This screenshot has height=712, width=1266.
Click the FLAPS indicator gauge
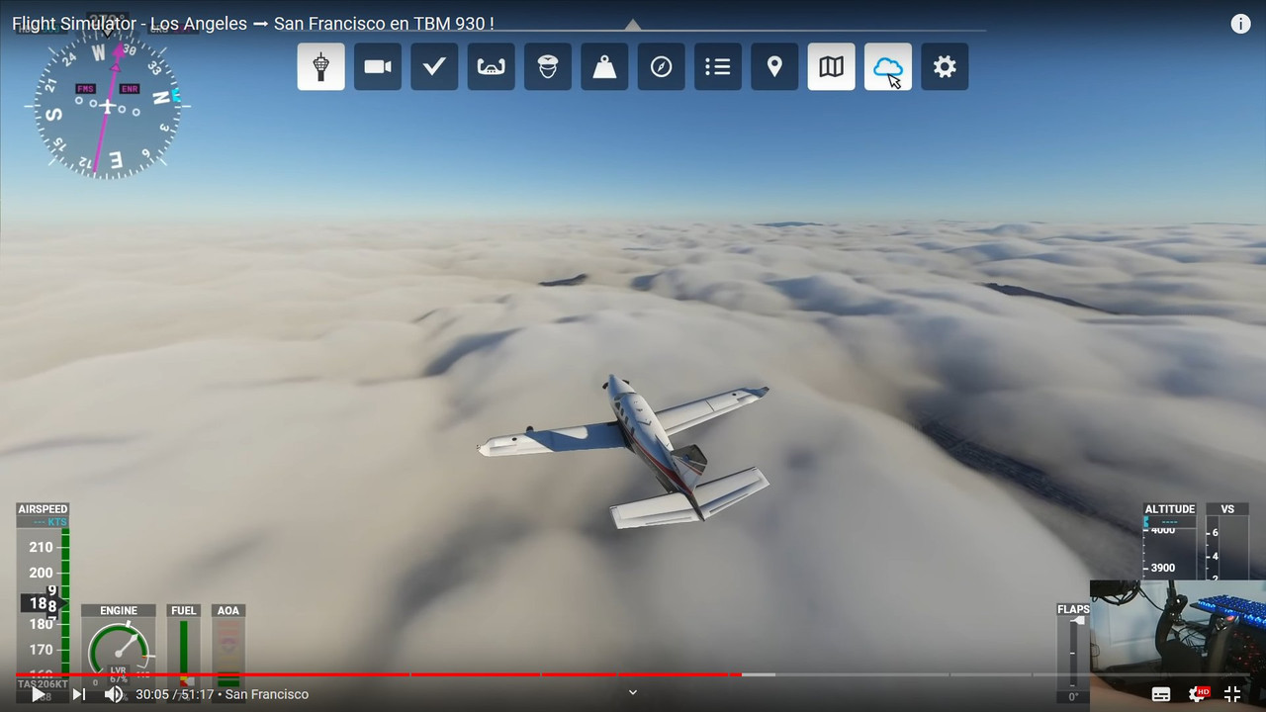[1073, 653]
